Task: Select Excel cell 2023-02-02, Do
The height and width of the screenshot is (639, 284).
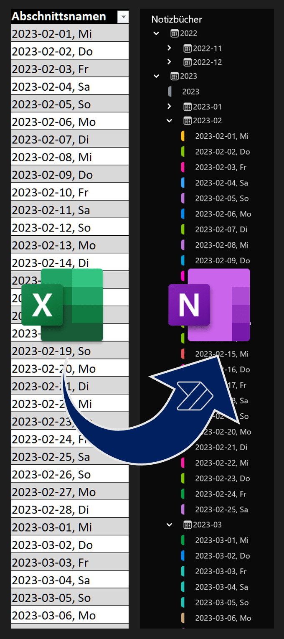Action: [70, 51]
